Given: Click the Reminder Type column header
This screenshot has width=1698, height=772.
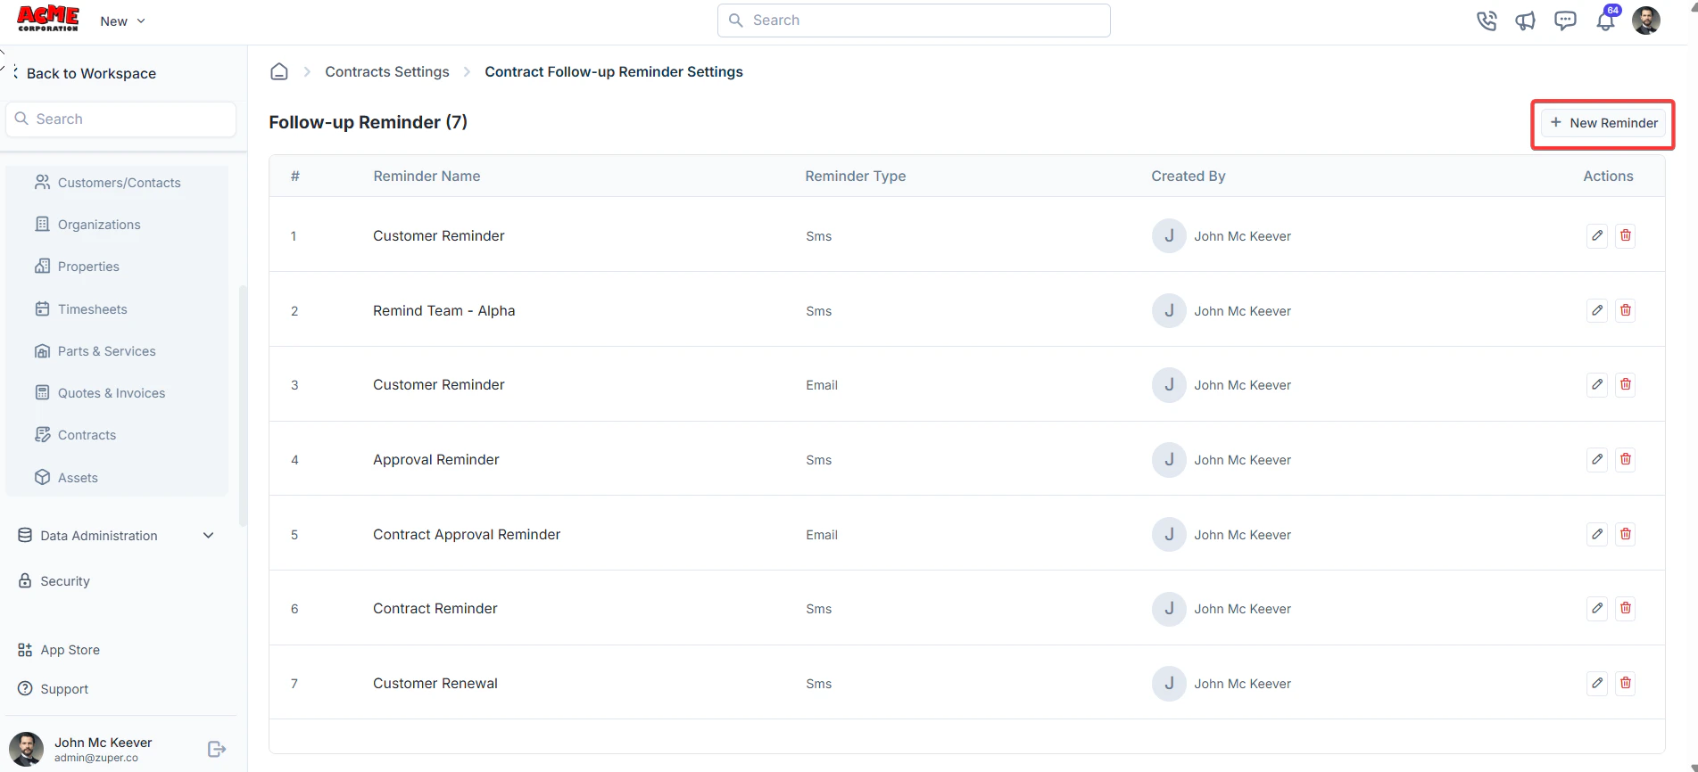Looking at the screenshot, I should click(855, 177).
